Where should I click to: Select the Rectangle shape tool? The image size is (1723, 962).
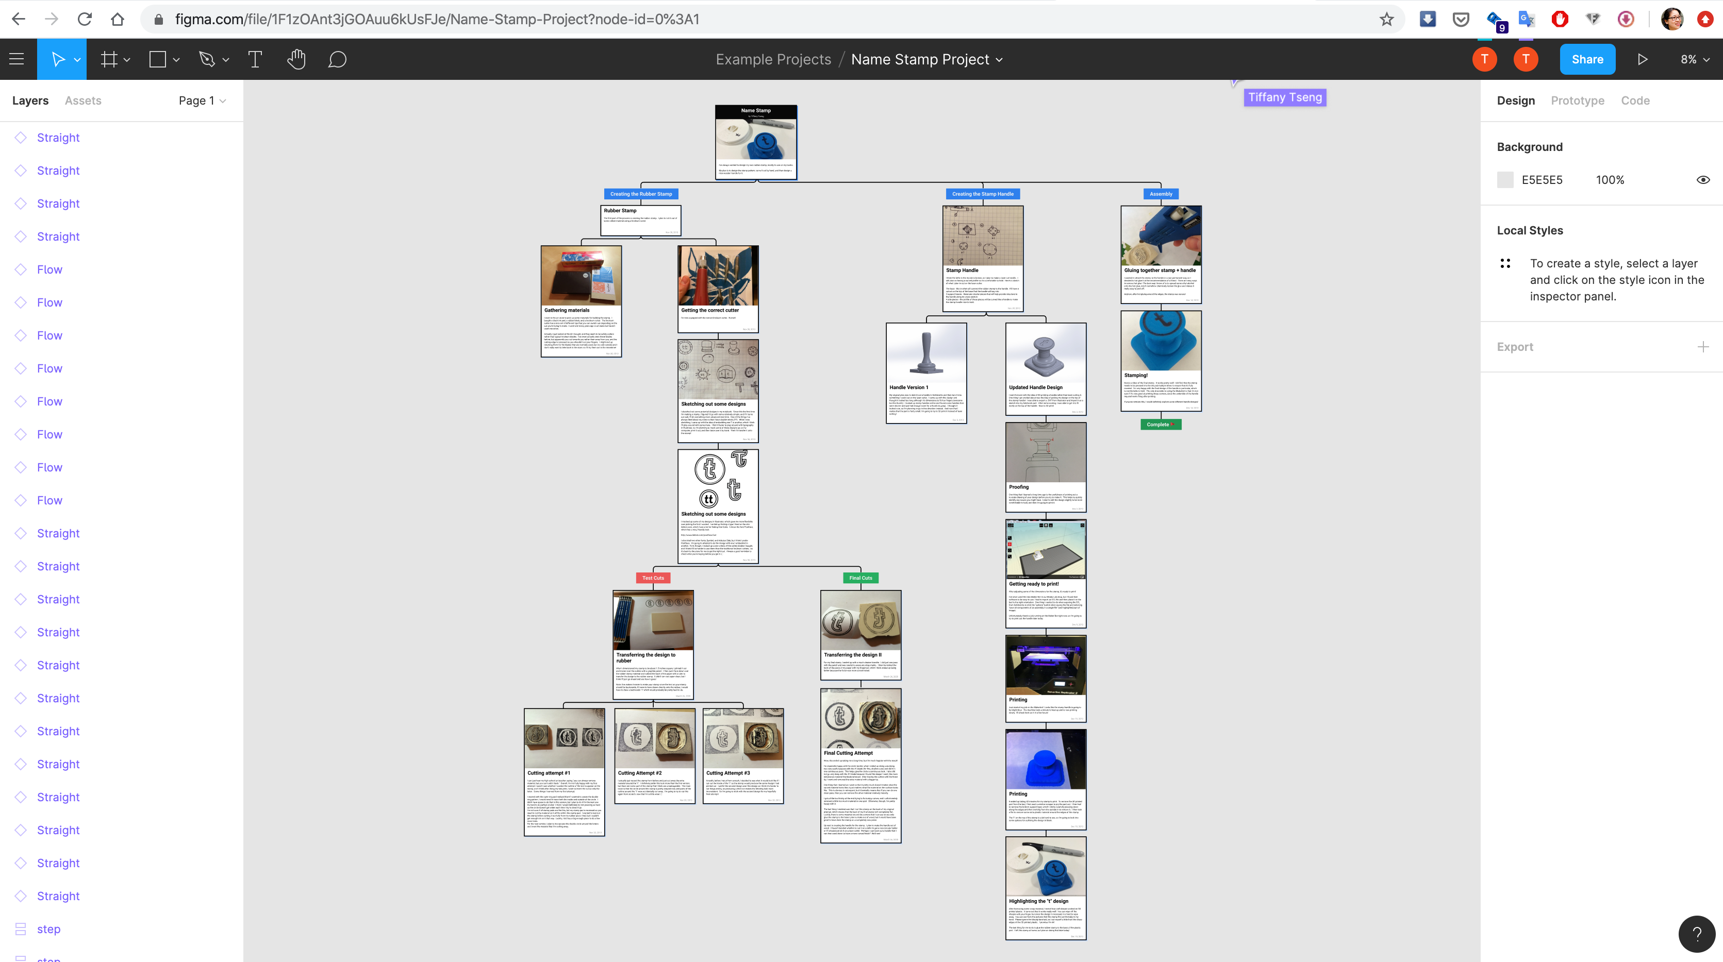click(157, 59)
